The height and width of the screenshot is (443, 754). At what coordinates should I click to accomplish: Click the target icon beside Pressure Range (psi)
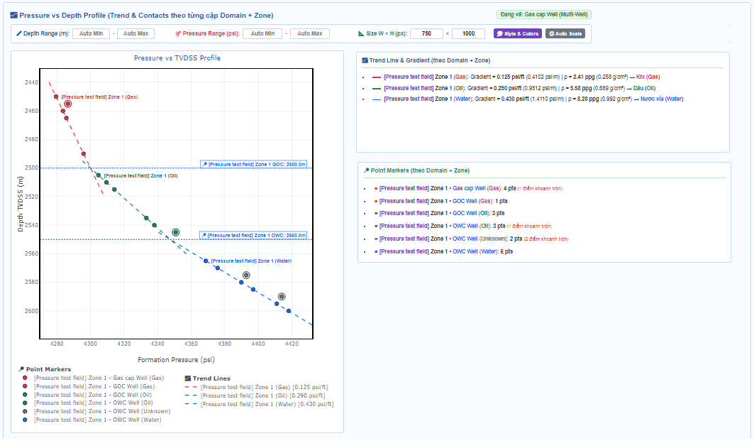[178, 33]
